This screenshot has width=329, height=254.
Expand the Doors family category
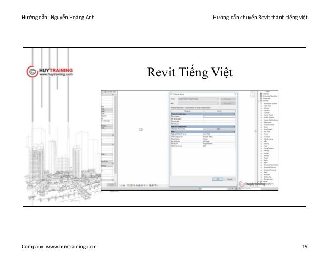(261, 127)
